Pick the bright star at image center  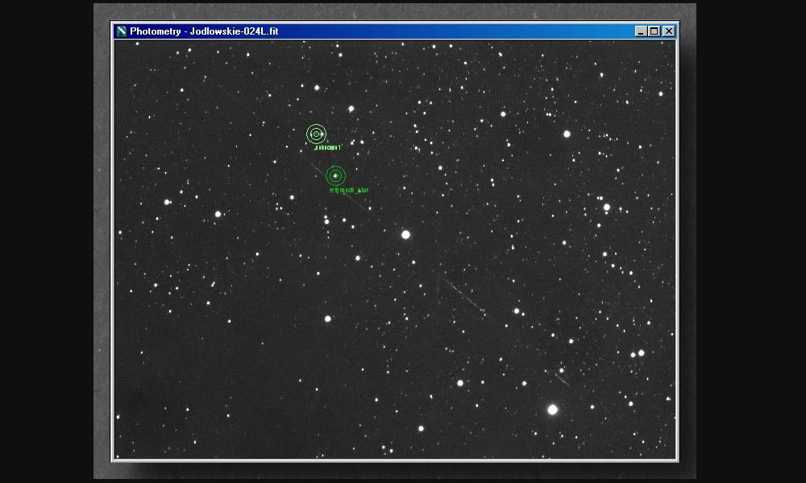405,234
